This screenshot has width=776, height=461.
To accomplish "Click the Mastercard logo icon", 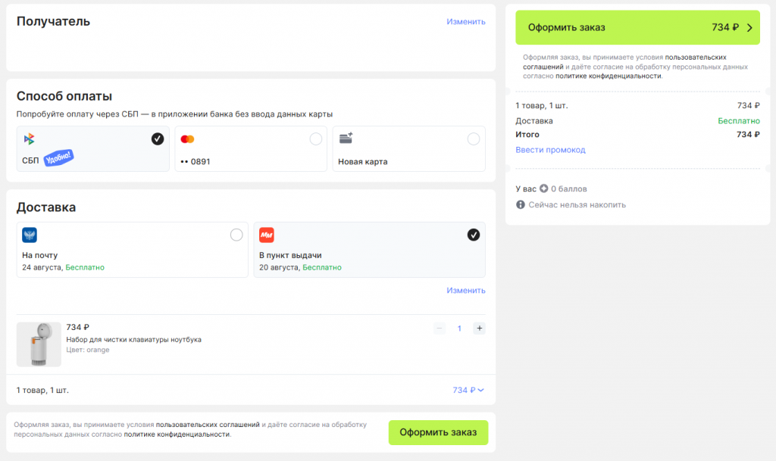I will (187, 139).
